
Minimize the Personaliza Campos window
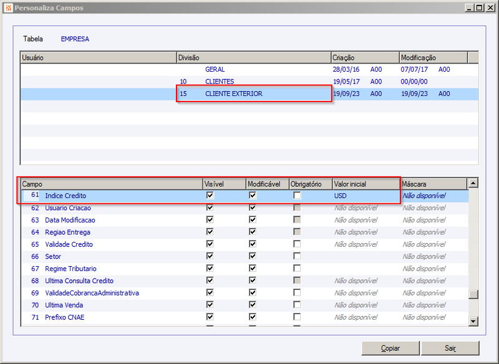point(468,7)
